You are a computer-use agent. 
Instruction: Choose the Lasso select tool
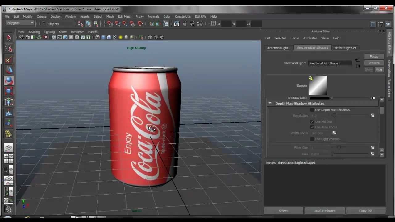click(x=9, y=49)
